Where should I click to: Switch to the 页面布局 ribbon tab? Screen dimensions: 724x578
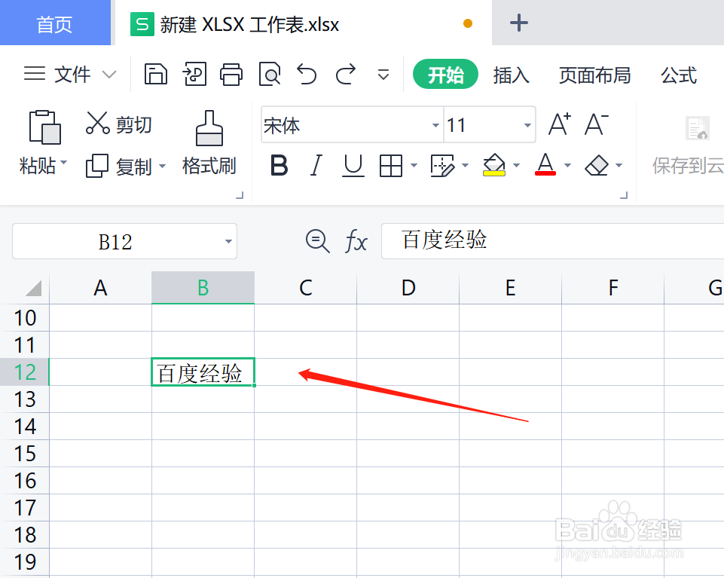tap(594, 75)
